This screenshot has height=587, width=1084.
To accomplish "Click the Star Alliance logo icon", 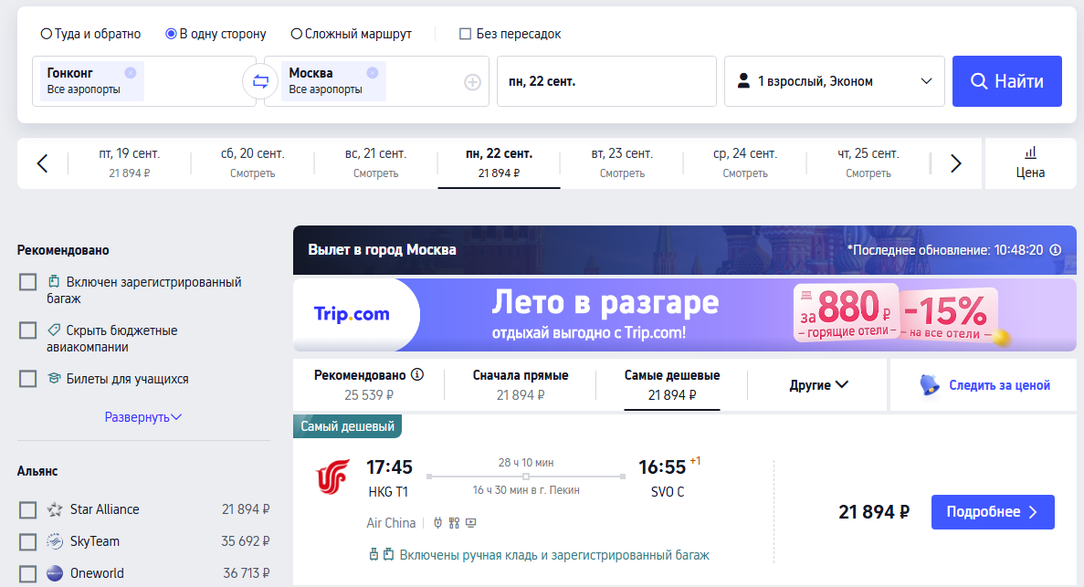I will click(55, 509).
